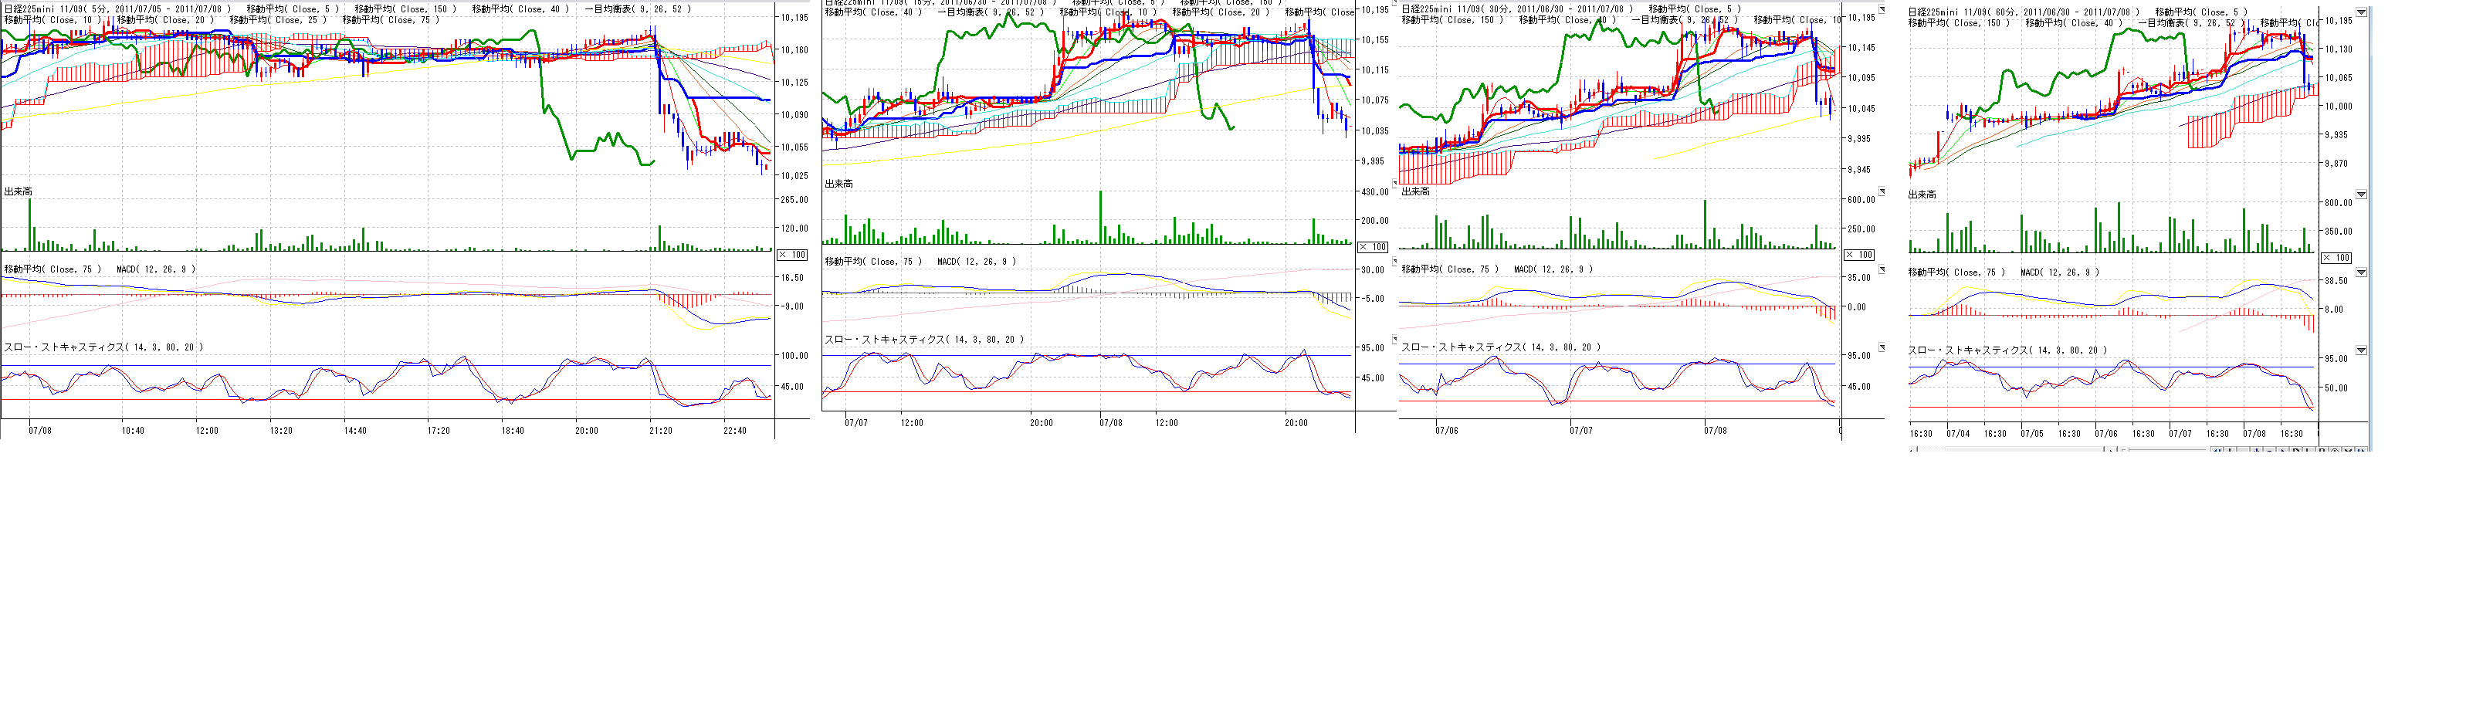Click 07/06 date marker on 60-minute chart

click(2106, 433)
